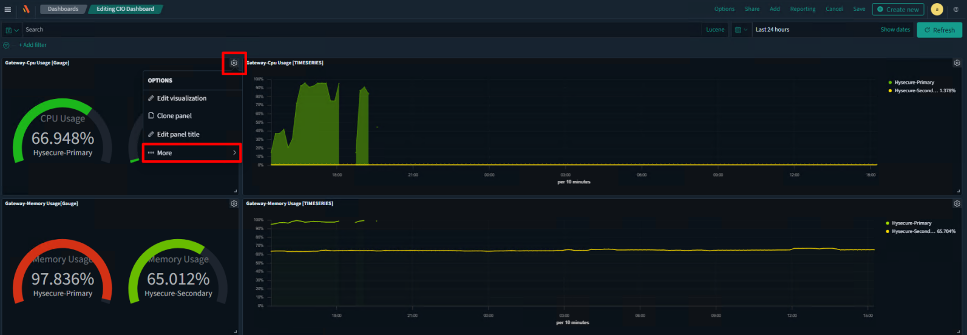Select Edit visualization from the options menu

(182, 98)
